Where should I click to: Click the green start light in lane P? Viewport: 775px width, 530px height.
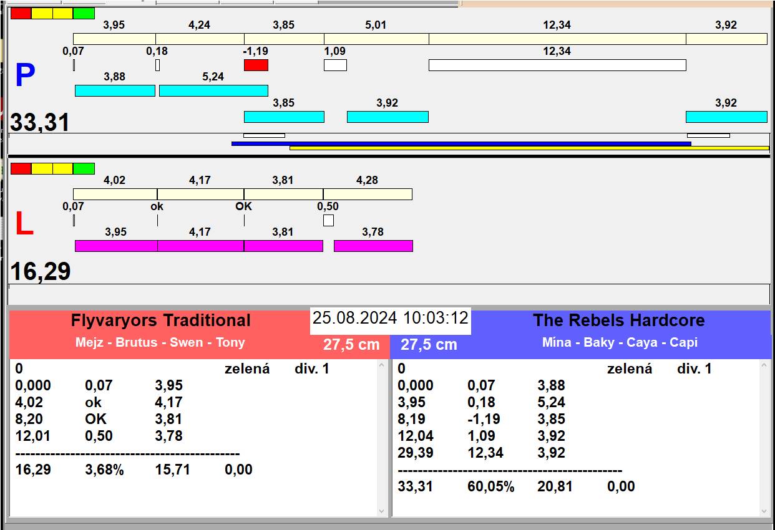pyautogui.click(x=84, y=13)
